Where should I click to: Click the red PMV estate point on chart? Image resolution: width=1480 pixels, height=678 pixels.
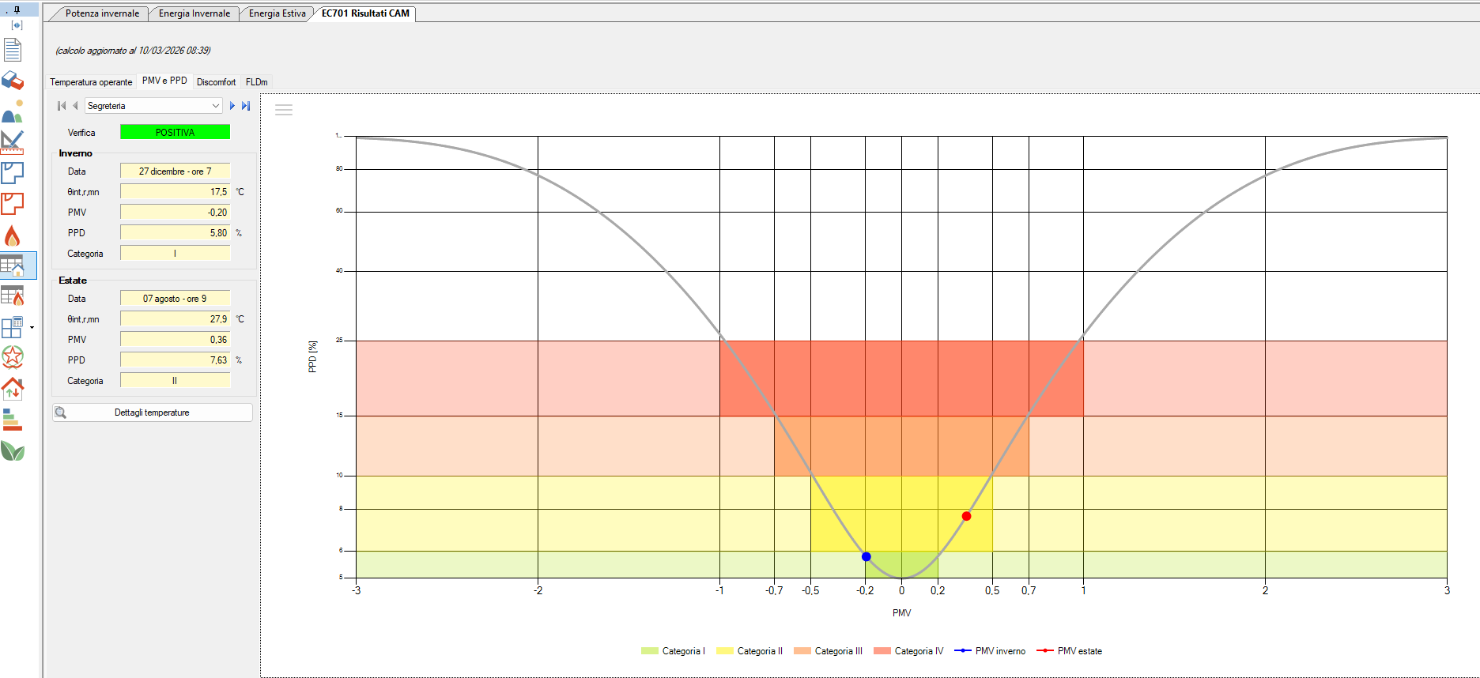[x=966, y=516]
